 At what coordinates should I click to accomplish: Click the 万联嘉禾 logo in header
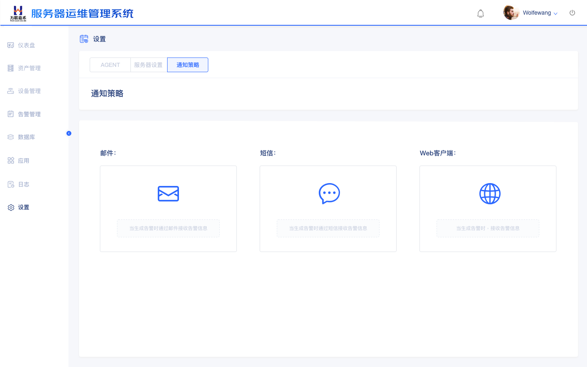(x=18, y=13)
